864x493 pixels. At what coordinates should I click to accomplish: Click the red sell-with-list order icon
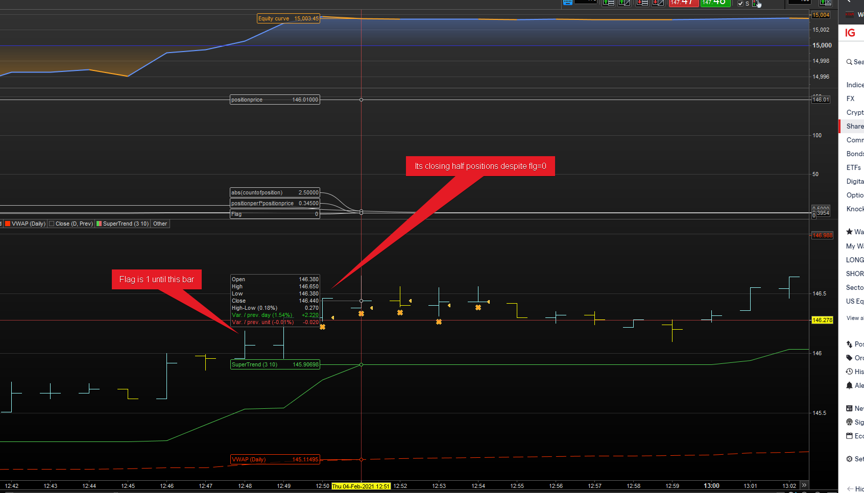coord(642,3)
